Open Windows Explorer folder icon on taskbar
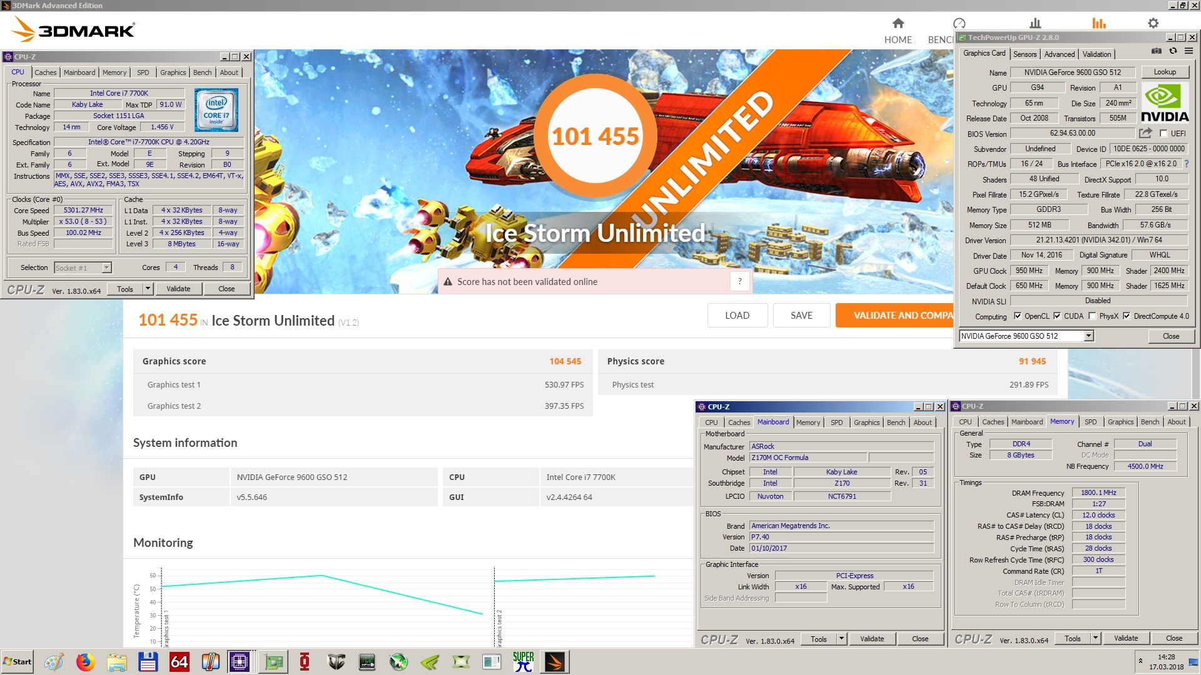1201x675 pixels. coord(116,661)
